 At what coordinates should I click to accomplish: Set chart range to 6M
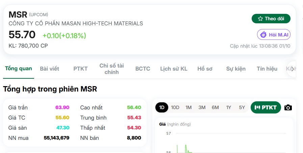[215, 107]
